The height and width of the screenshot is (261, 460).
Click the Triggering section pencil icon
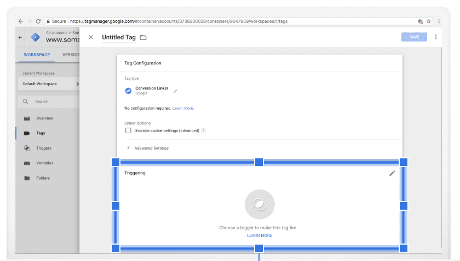[x=392, y=173]
